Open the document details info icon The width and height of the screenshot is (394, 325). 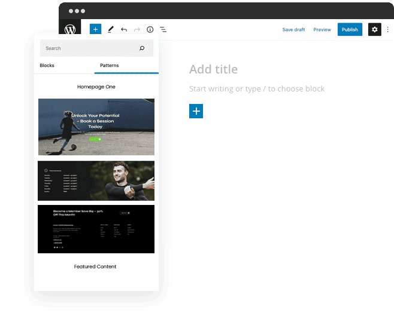[150, 29]
